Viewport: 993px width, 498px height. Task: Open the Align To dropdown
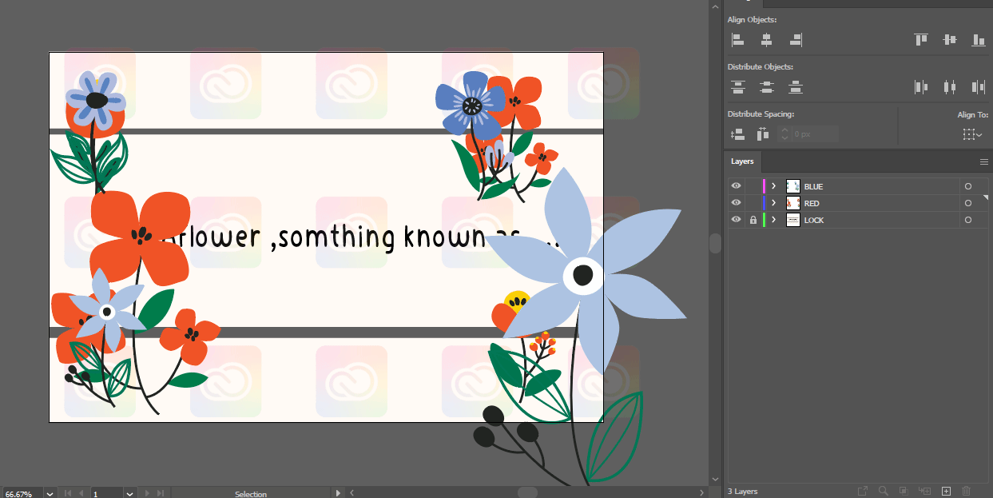pyautogui.click(x=972, y=134)
